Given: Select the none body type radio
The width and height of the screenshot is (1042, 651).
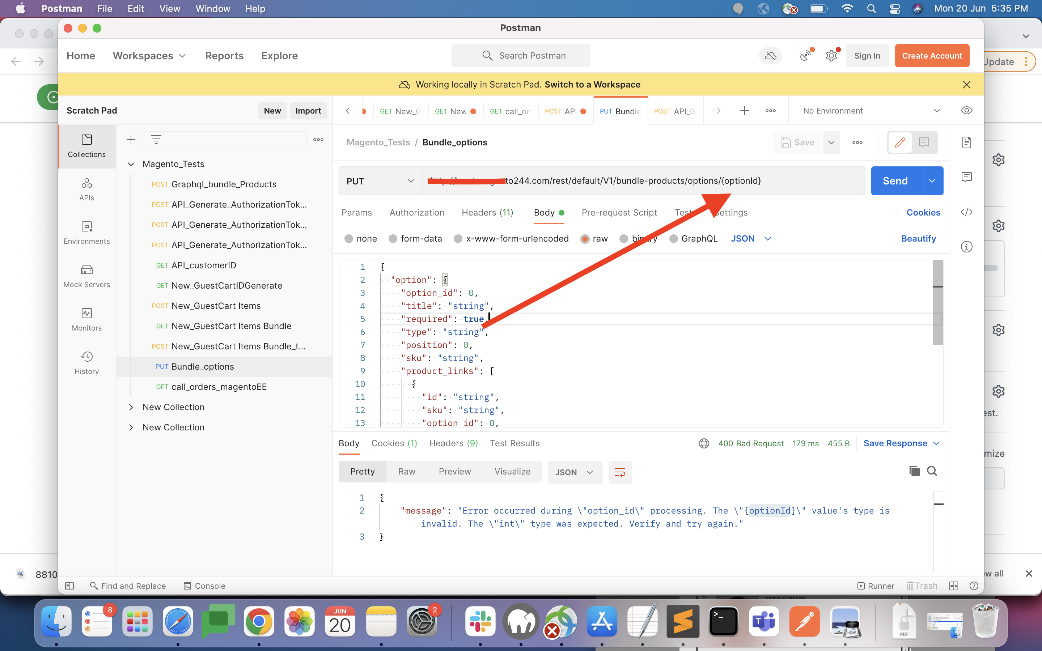Looking at the screenshot, I should (349, 239).
